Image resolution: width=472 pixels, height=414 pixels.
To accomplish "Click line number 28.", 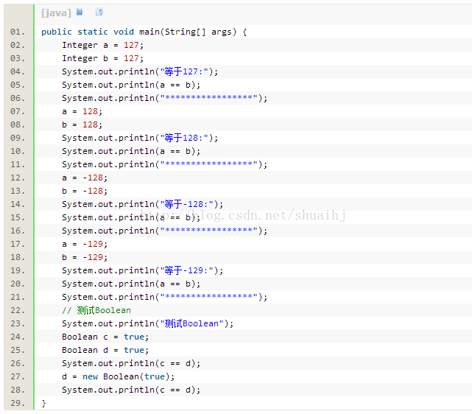I will [x=18, y=390].
